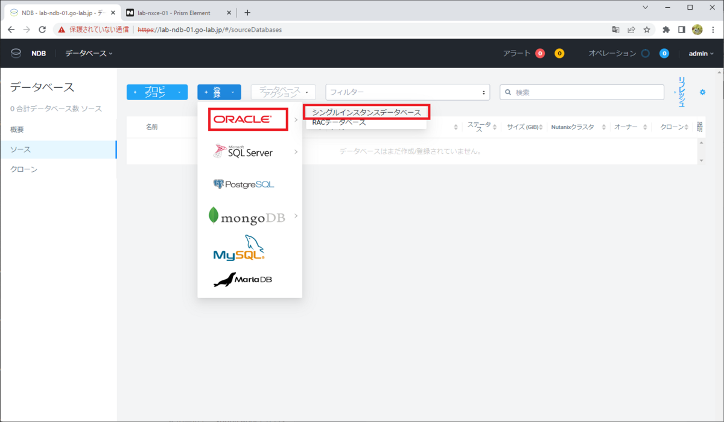Focus the 検索 search field
724x422 pixels.
(x=582, y=92)
